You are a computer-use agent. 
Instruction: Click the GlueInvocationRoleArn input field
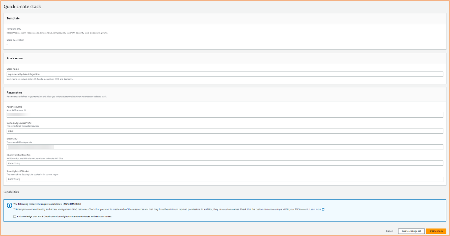tap(225, 163)
